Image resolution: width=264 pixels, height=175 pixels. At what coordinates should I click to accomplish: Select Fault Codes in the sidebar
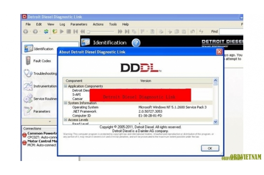(x=40, y=61)
